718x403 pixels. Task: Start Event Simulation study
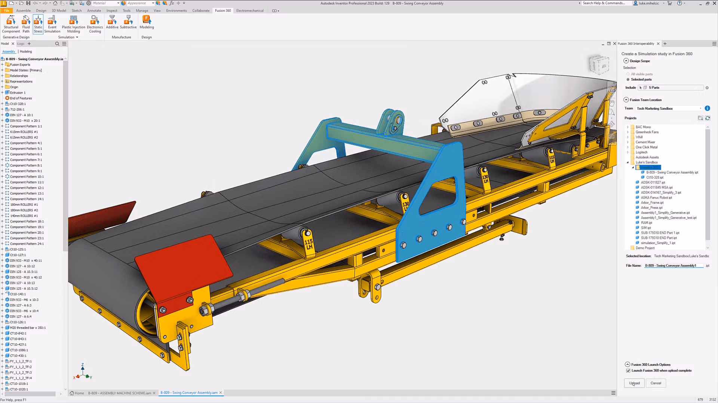point(52,24)
